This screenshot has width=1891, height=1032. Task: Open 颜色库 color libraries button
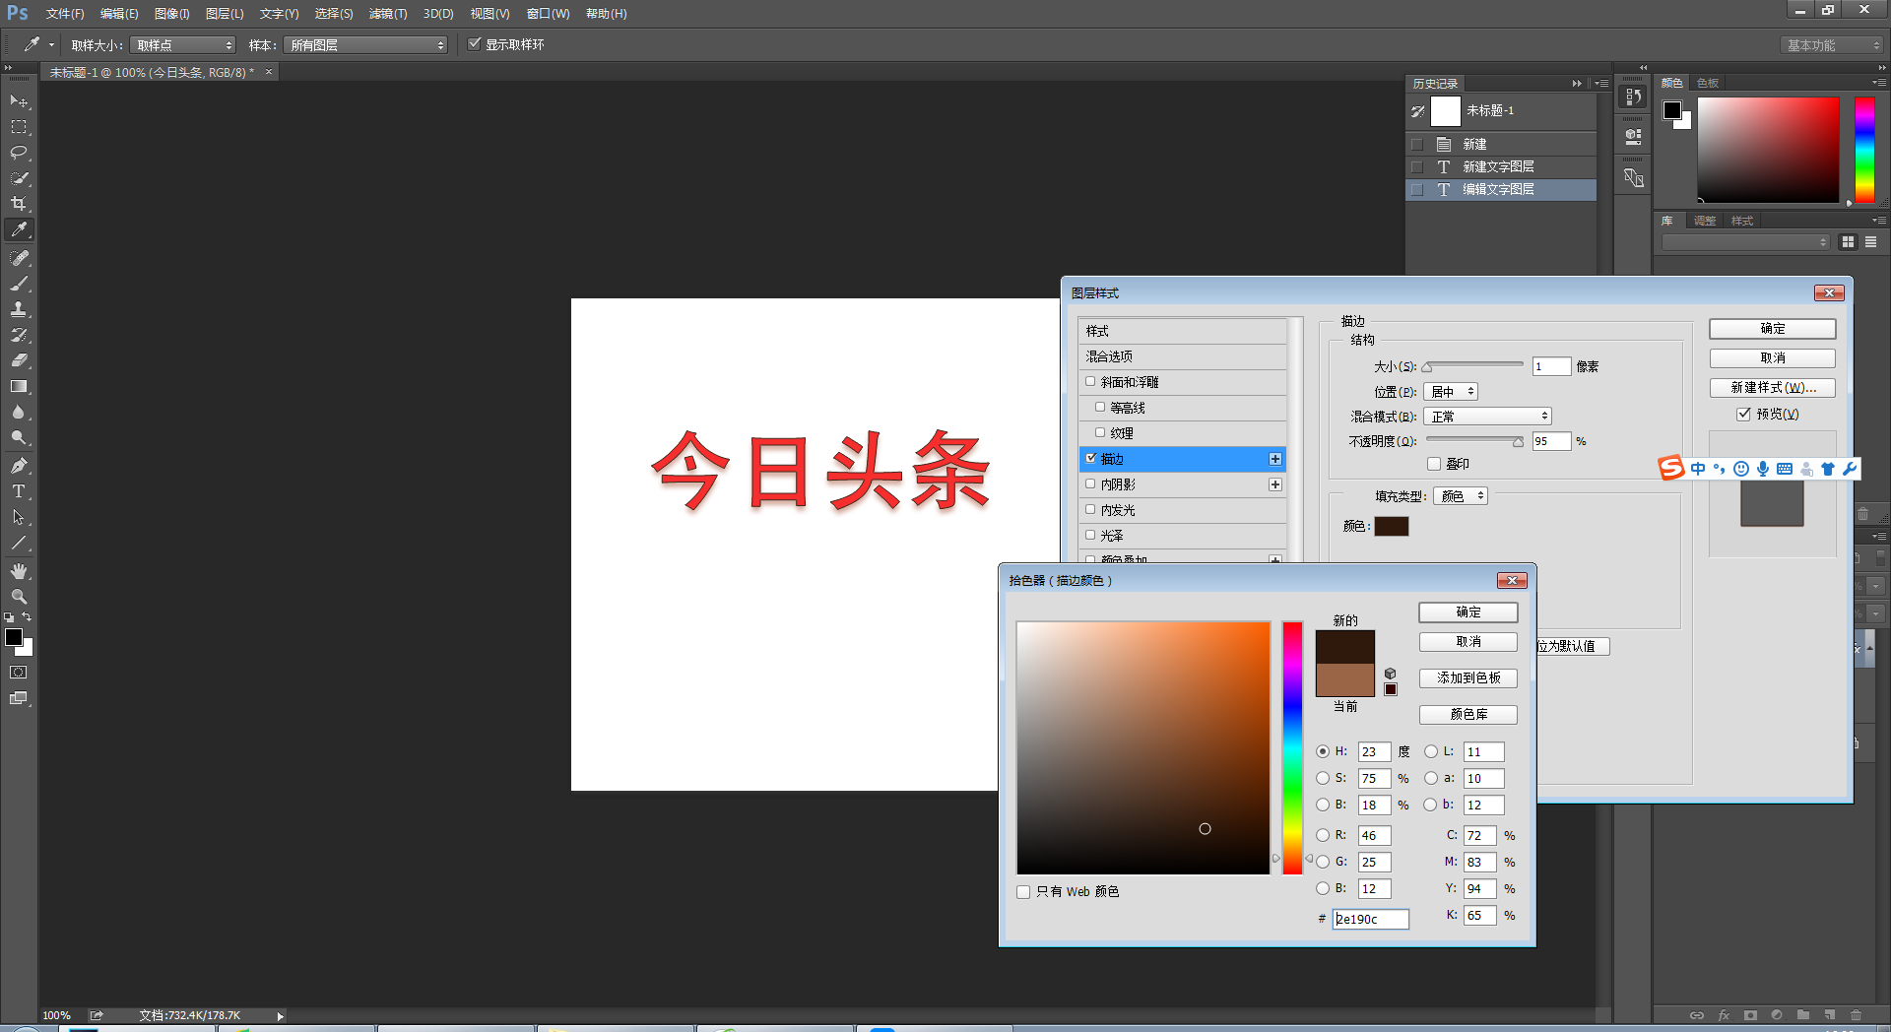(1468, 715)
